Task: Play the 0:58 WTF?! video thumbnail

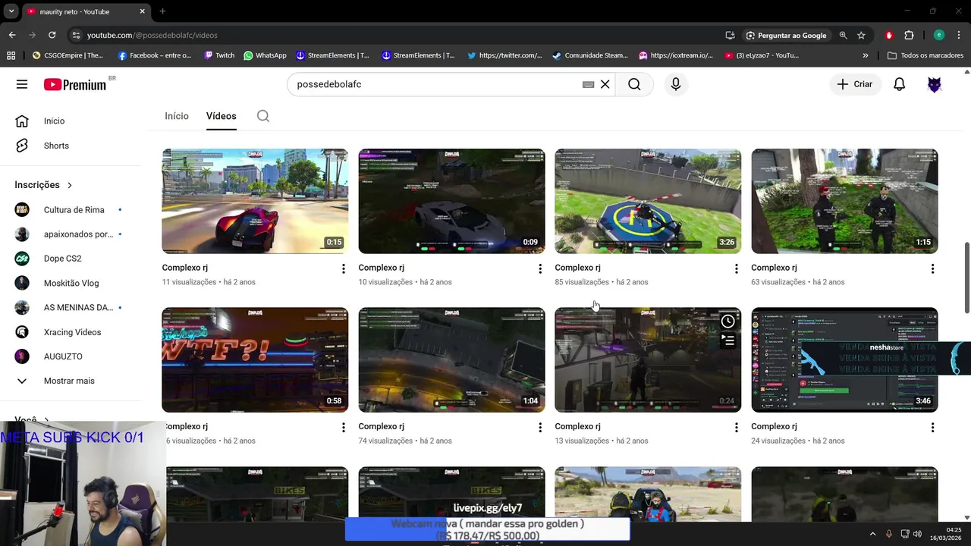Action: point(255,359)
